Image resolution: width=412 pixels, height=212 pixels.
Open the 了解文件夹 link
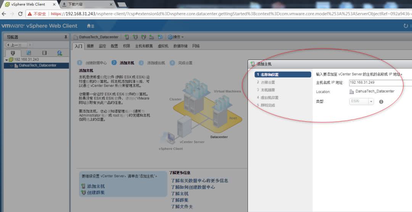(x=182, y=207)
